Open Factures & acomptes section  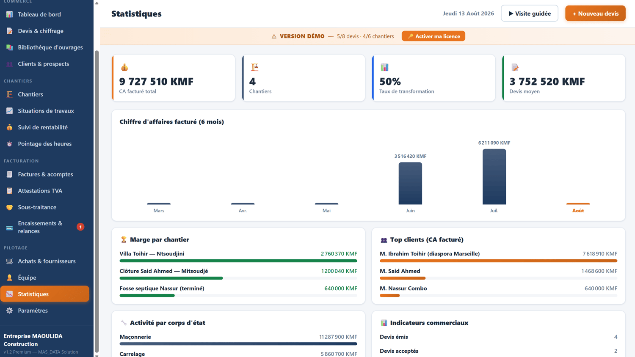pos(45,174)
